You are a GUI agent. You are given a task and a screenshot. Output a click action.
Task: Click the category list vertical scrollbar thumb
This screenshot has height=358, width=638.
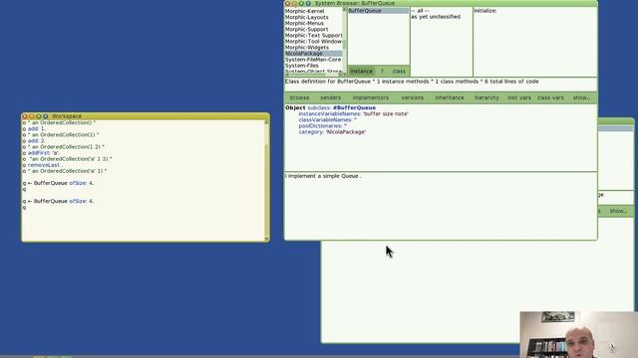pyautogui.click(x=345, y=44)
